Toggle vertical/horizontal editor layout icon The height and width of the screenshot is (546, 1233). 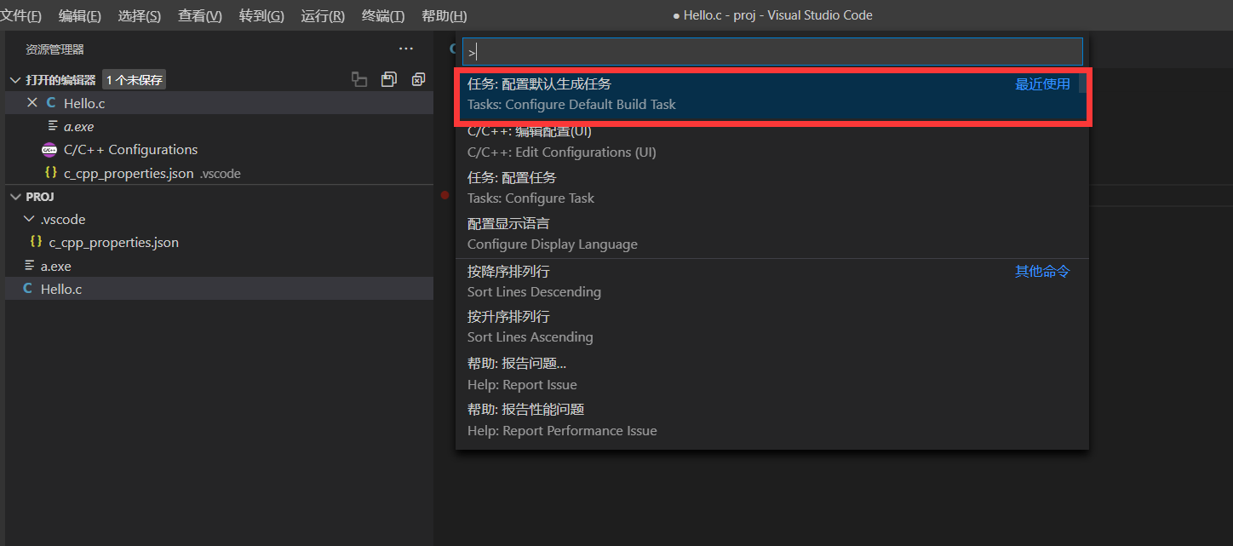tap(359, 79)
